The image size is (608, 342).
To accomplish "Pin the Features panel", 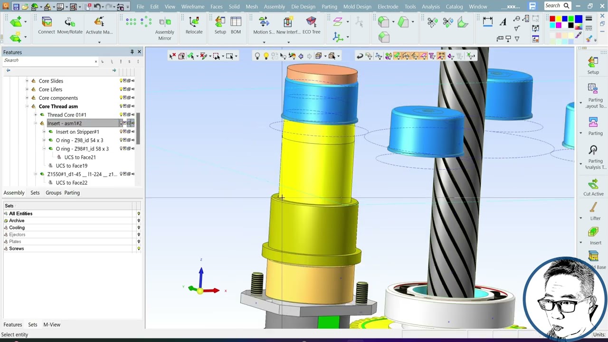I will point(132,52).
